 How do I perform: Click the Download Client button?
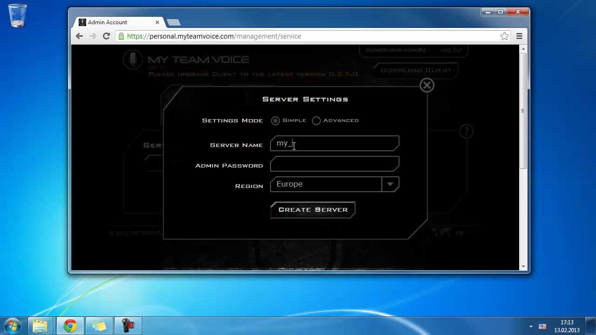point(416,70)
